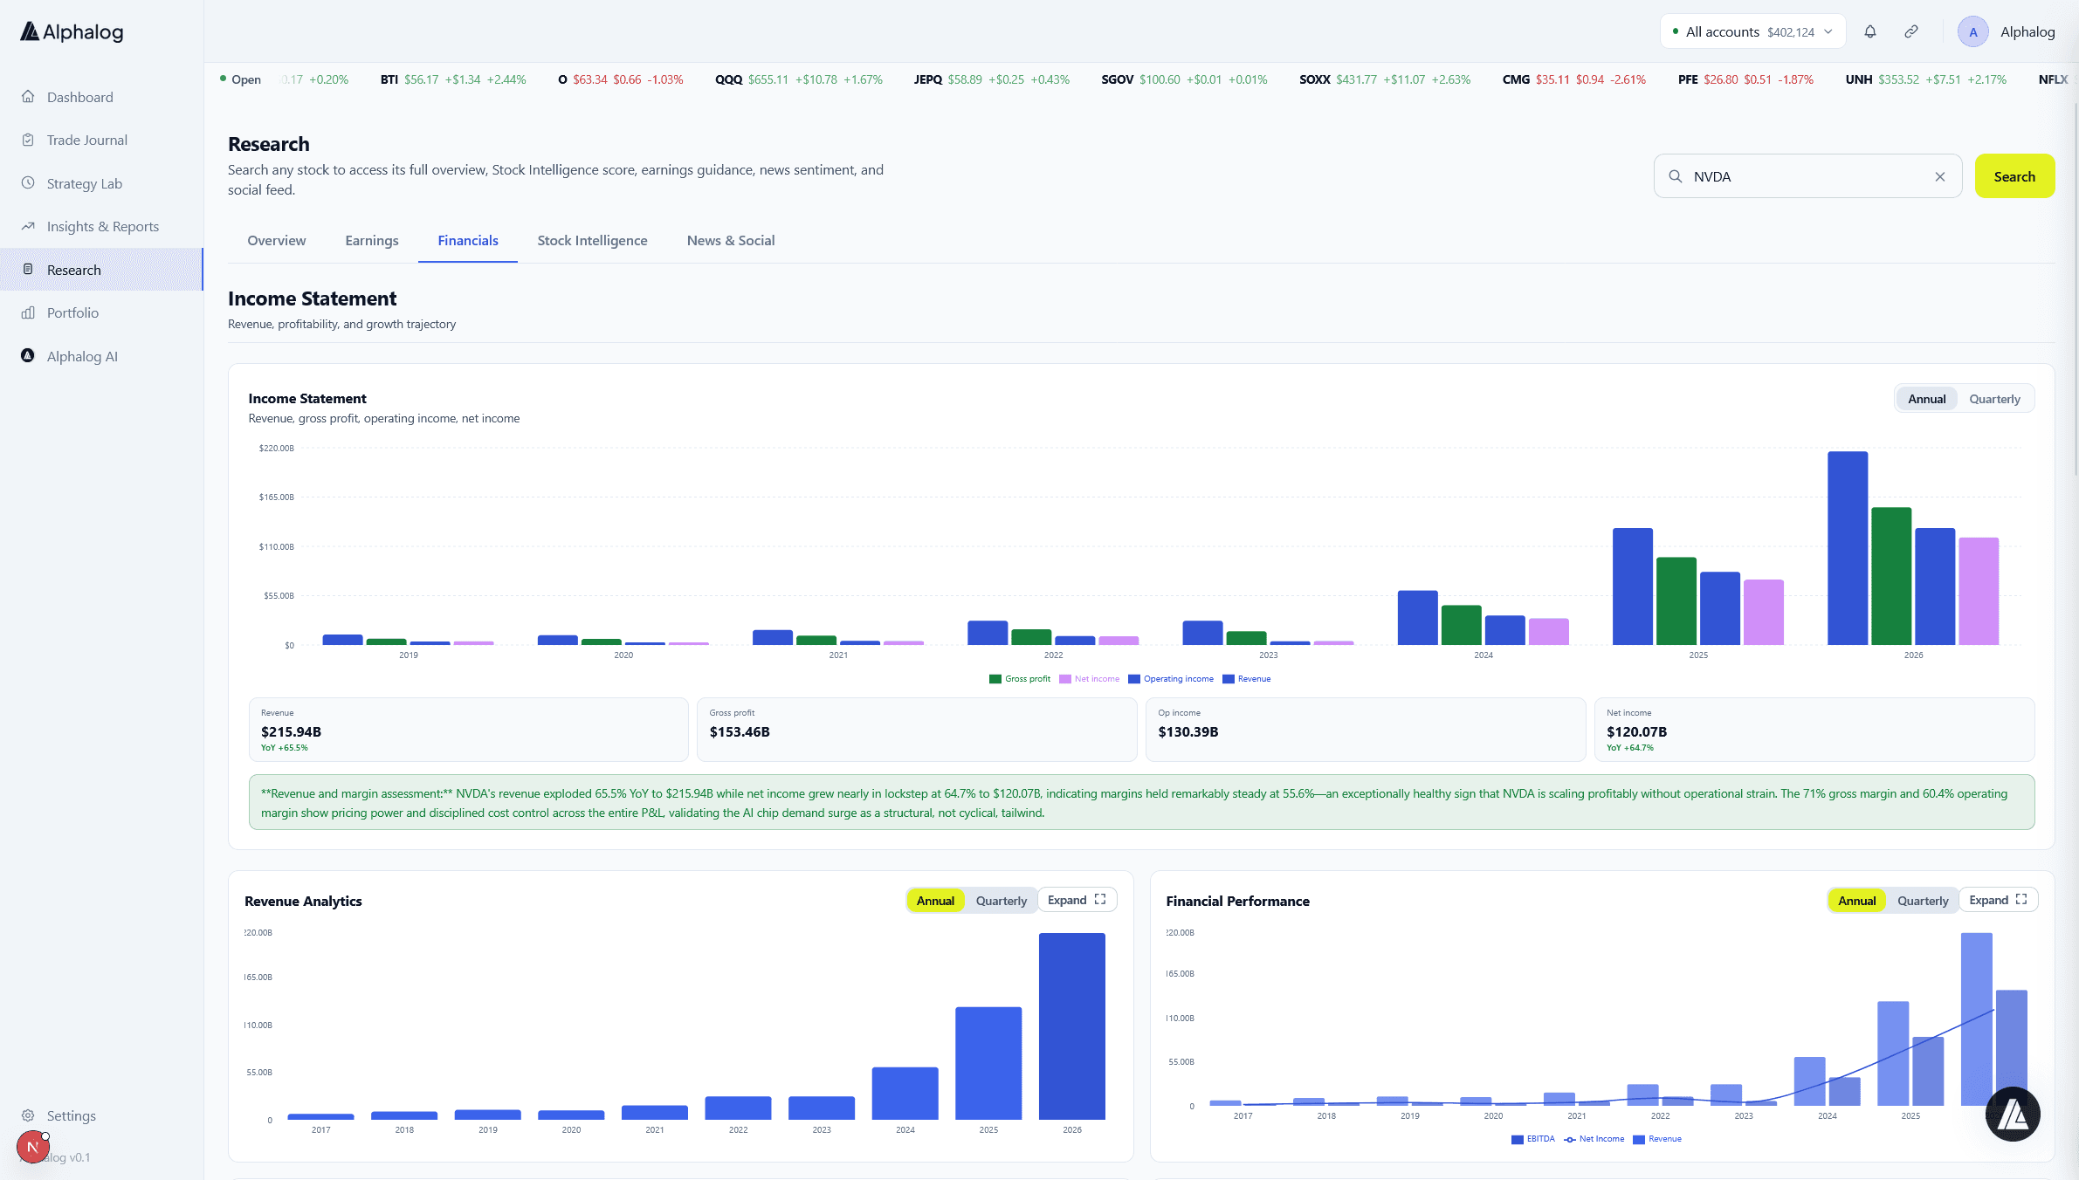Click the Op income $130.39B card

pyautogui.click(x=1365, y=730)
